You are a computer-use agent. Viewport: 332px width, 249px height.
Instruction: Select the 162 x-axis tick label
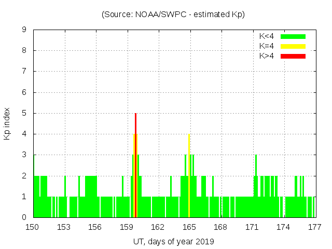point(158,227)
